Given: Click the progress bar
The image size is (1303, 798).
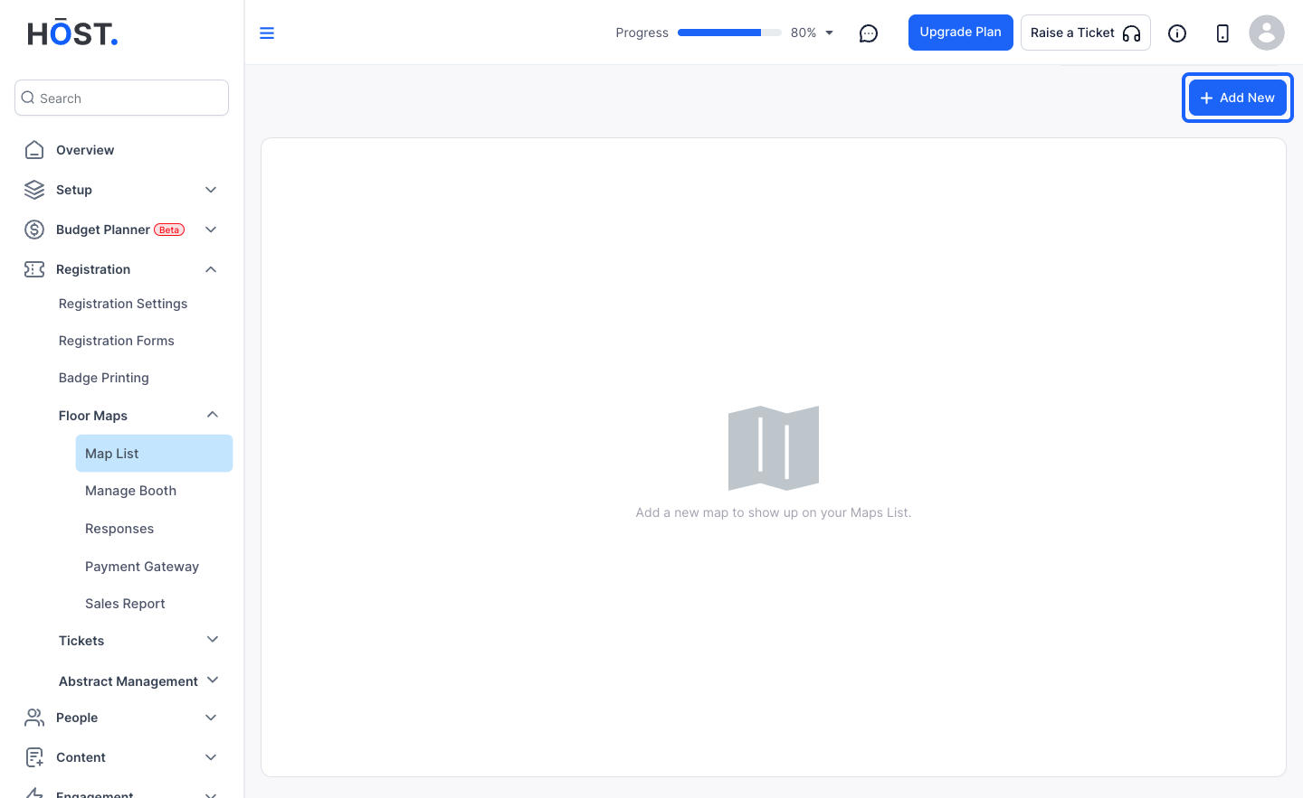Looking at the screenshot, I should (729, 33).
